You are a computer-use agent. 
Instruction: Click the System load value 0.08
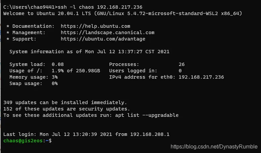click(x=57, y=64)
